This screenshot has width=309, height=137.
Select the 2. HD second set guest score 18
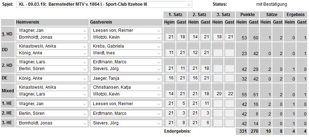click(x=206, y=69)
